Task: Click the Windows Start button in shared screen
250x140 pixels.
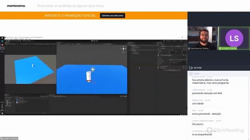Action: tap(2, 38)
